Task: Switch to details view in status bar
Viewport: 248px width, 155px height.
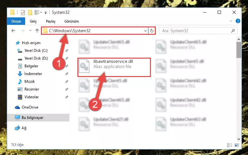Action: pos(230,145)
